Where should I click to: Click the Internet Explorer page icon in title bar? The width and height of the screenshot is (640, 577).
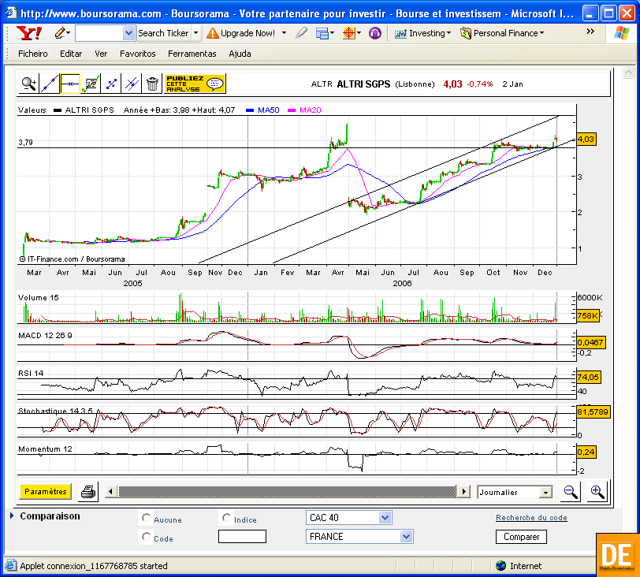click(10, 13)
